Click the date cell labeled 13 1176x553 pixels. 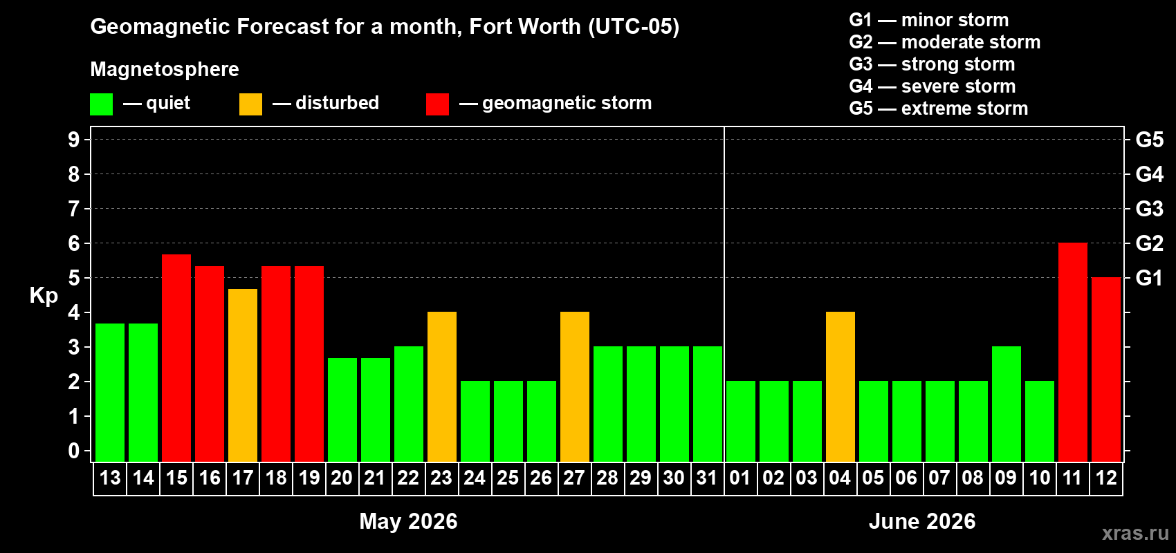(110, 478)
